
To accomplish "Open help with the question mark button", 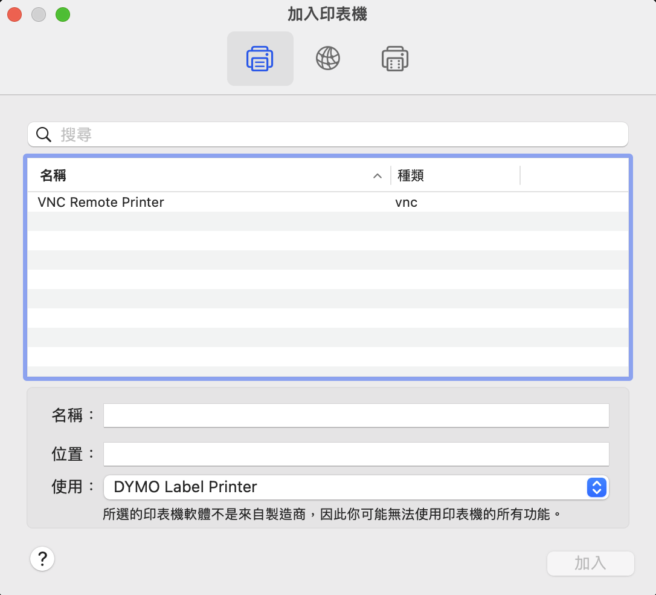I will (42, 559).
